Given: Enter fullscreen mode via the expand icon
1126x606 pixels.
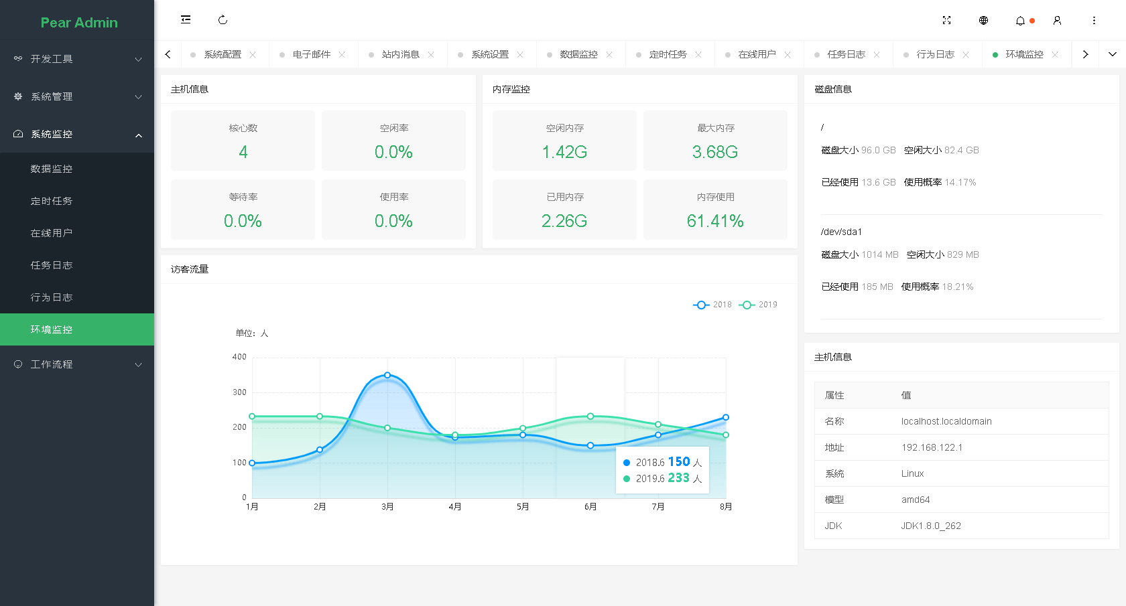Looking at the screenshot, I should pos(947,20).
